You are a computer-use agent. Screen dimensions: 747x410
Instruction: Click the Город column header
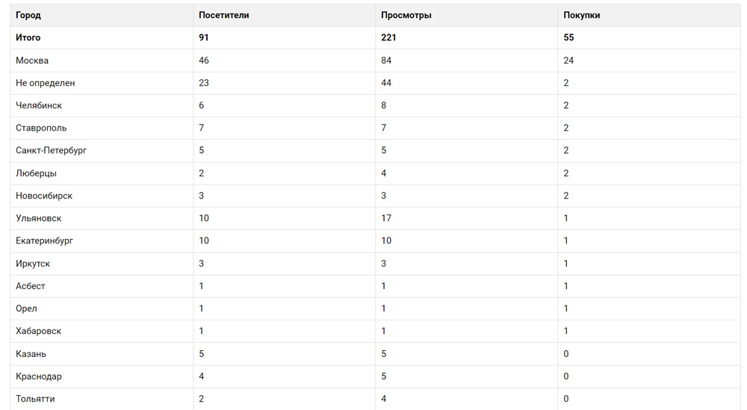tap(28, 15)
